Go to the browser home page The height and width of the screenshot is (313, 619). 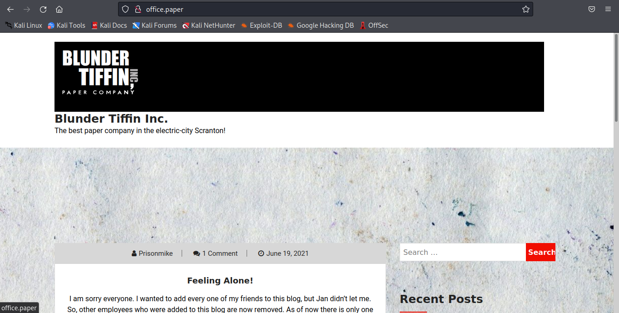[59, 9]
